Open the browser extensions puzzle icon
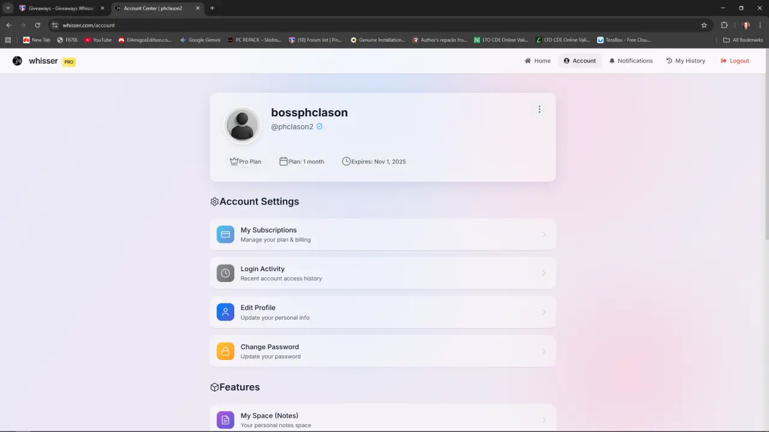 click(x=724, y=25)
